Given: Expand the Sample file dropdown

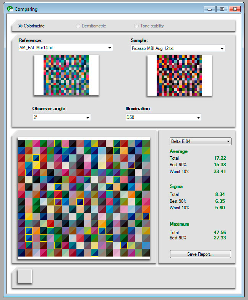Looking at the screenshot, I should click(222, 48).
